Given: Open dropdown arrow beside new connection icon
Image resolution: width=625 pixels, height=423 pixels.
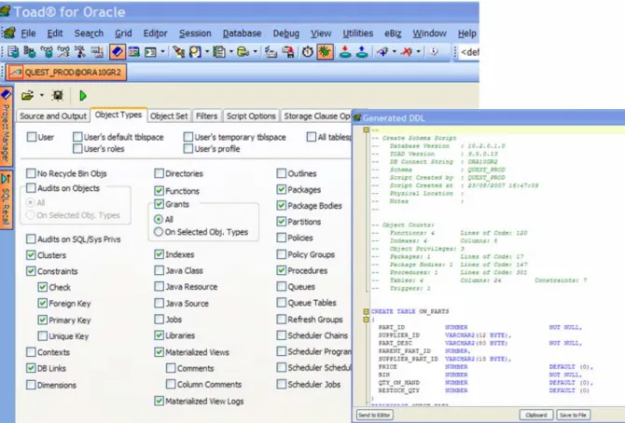Looking at the screenshot, I should point(395,51).
